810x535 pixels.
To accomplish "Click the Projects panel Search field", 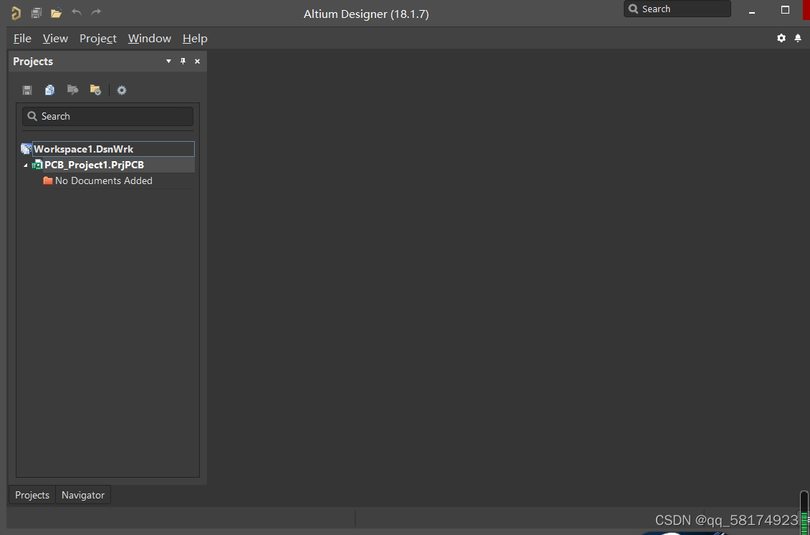I will pyautogui.click(x=107, y=116).
